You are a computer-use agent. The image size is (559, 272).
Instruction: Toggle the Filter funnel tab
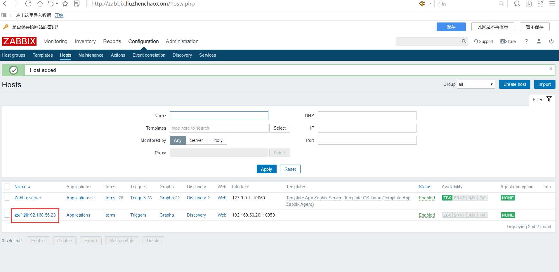coord(542,100)
